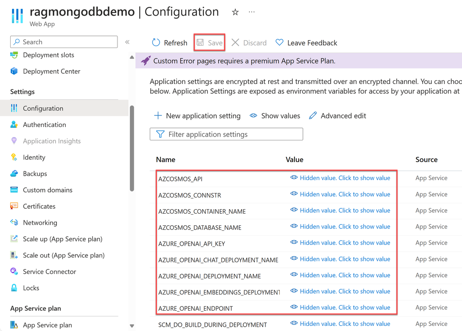Click the Scale out icon
The height and width of the screenshot is (331, 462).
[14, 255]
